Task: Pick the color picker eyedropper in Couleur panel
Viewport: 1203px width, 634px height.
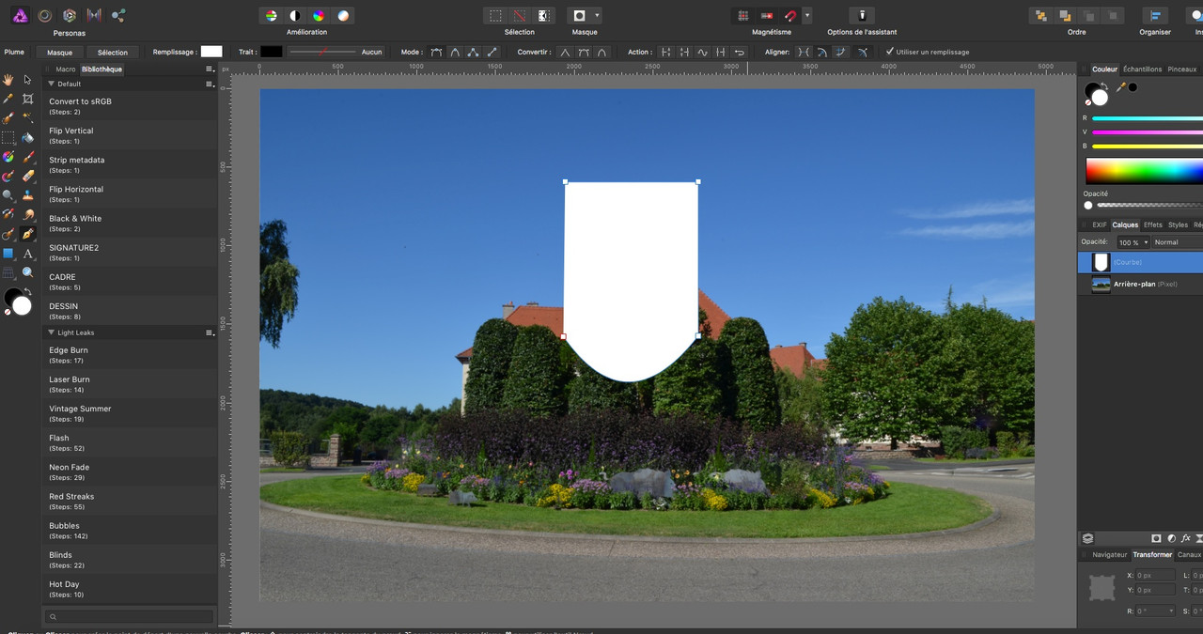Action: [x=1120, y=87]
